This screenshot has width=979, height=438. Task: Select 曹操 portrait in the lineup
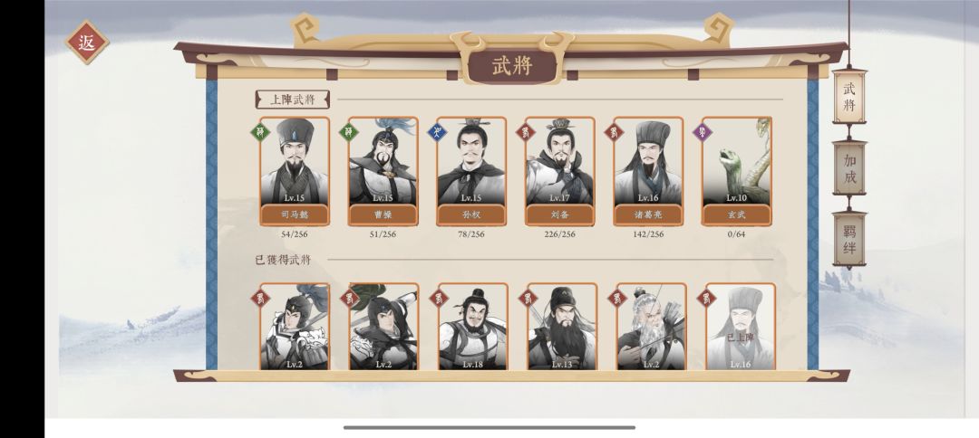pyautogui.click(x=383, y=161)
